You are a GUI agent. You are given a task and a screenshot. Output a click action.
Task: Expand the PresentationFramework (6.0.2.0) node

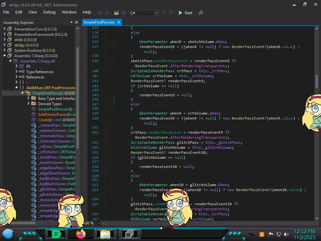point(5,34)
